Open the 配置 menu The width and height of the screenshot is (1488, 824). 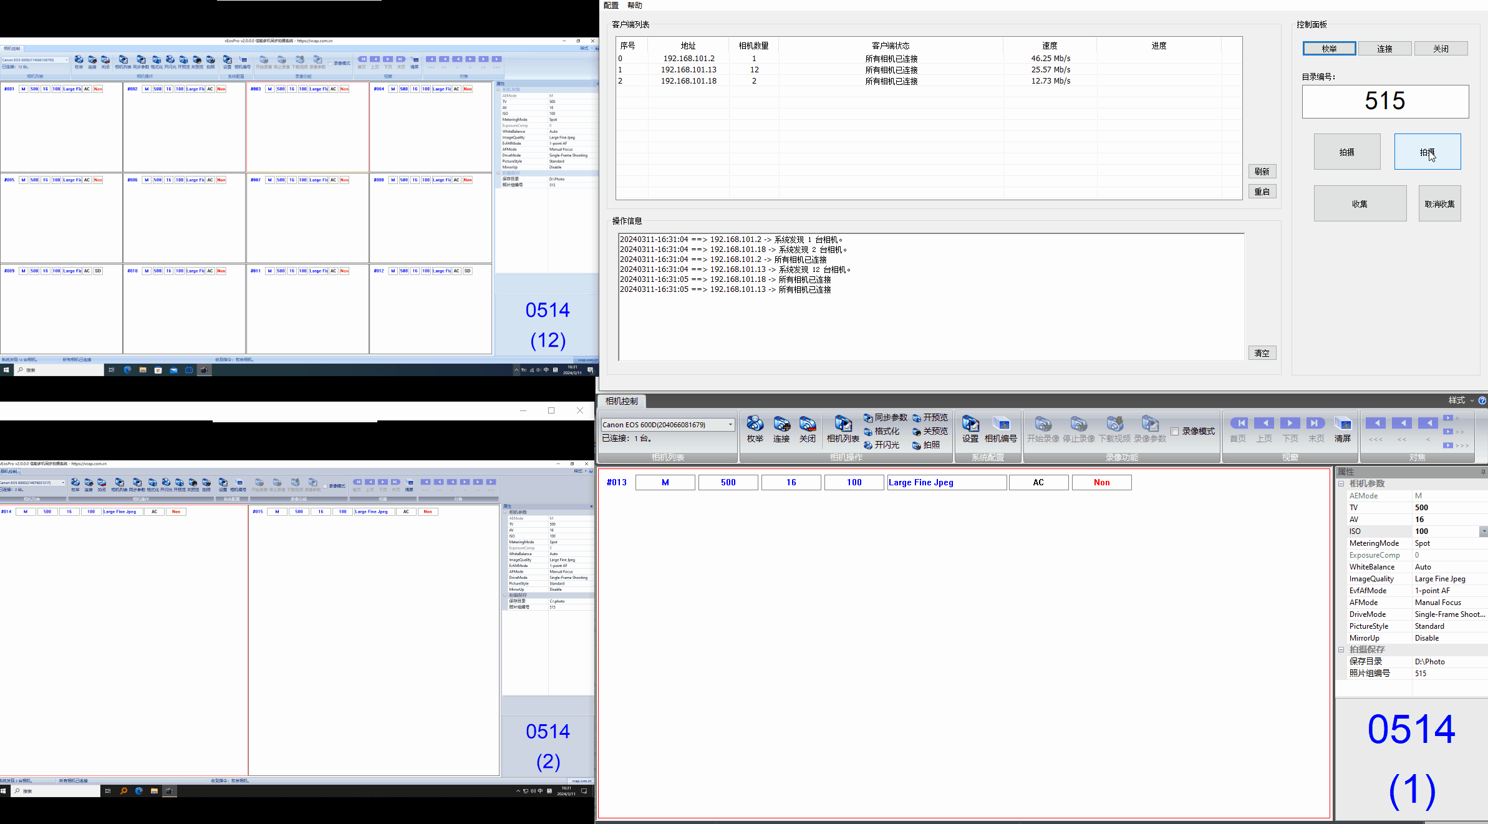611,6
